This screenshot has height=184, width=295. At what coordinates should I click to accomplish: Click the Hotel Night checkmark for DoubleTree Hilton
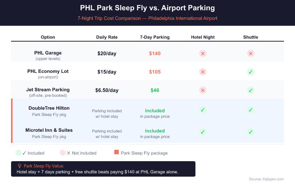point(203,110)
